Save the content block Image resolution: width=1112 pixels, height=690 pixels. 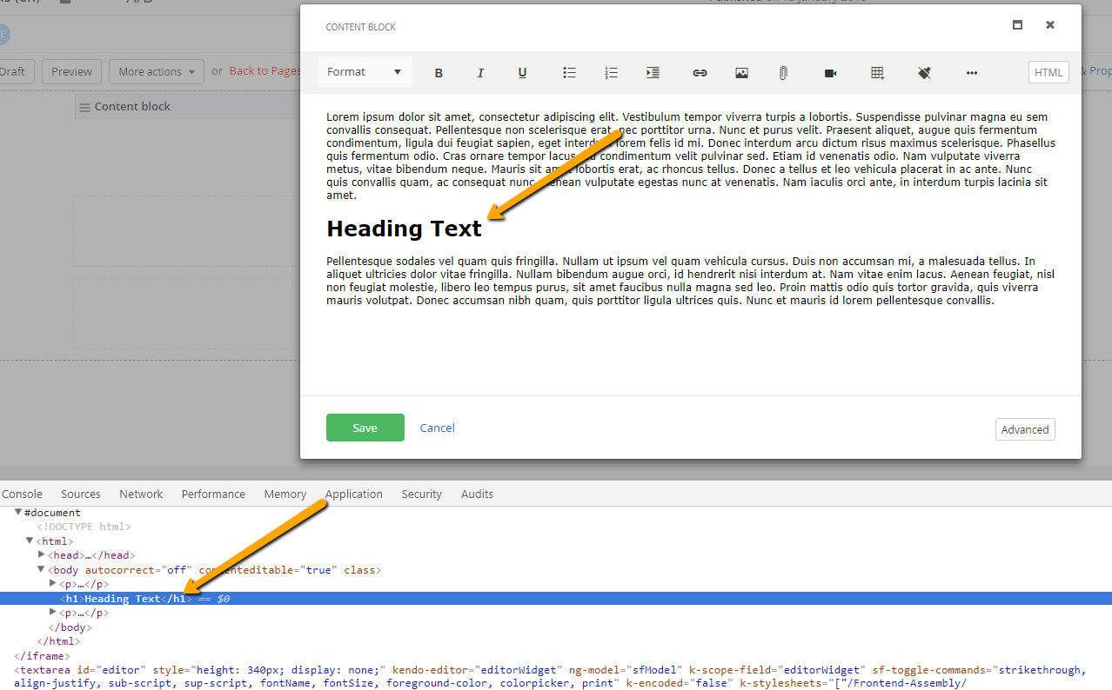tap(365, 428)
